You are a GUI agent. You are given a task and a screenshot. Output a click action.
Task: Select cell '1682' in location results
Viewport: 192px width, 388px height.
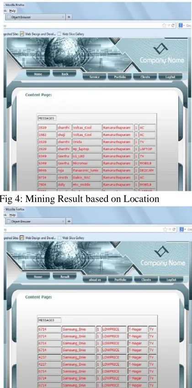tap(47, 135)
